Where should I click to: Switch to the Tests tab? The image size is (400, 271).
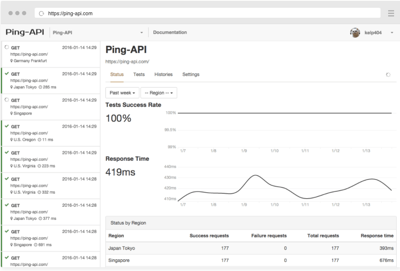(x=139, y=74)
